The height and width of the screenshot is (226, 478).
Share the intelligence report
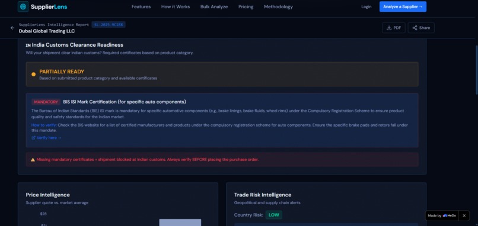click(421, 28)
